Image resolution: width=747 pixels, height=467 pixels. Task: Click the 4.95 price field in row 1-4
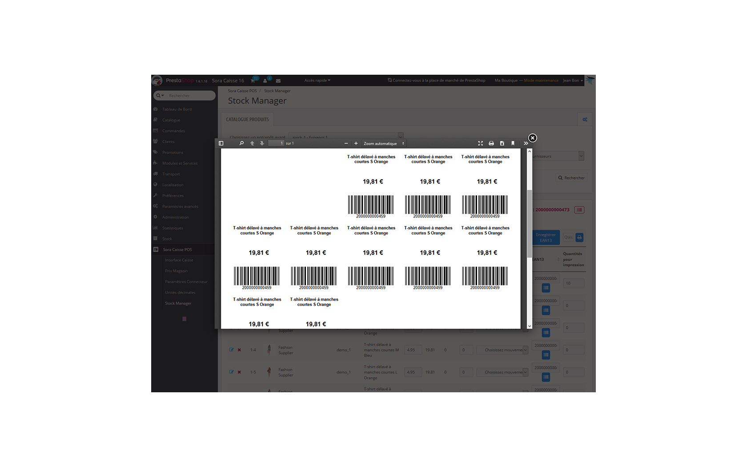413,350
